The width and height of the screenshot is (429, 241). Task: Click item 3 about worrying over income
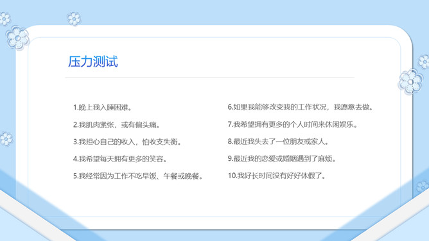tap(127, 142)
